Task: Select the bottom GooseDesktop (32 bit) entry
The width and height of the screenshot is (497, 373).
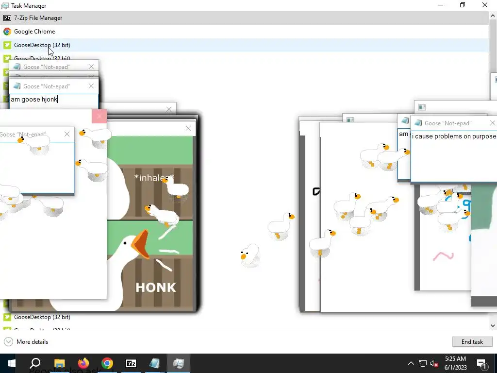Action: (42, 317)
